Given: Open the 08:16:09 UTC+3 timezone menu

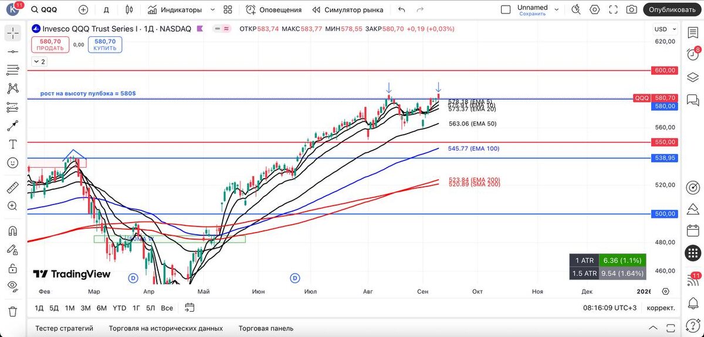Looking at the screenshot, I should (611, 308).
